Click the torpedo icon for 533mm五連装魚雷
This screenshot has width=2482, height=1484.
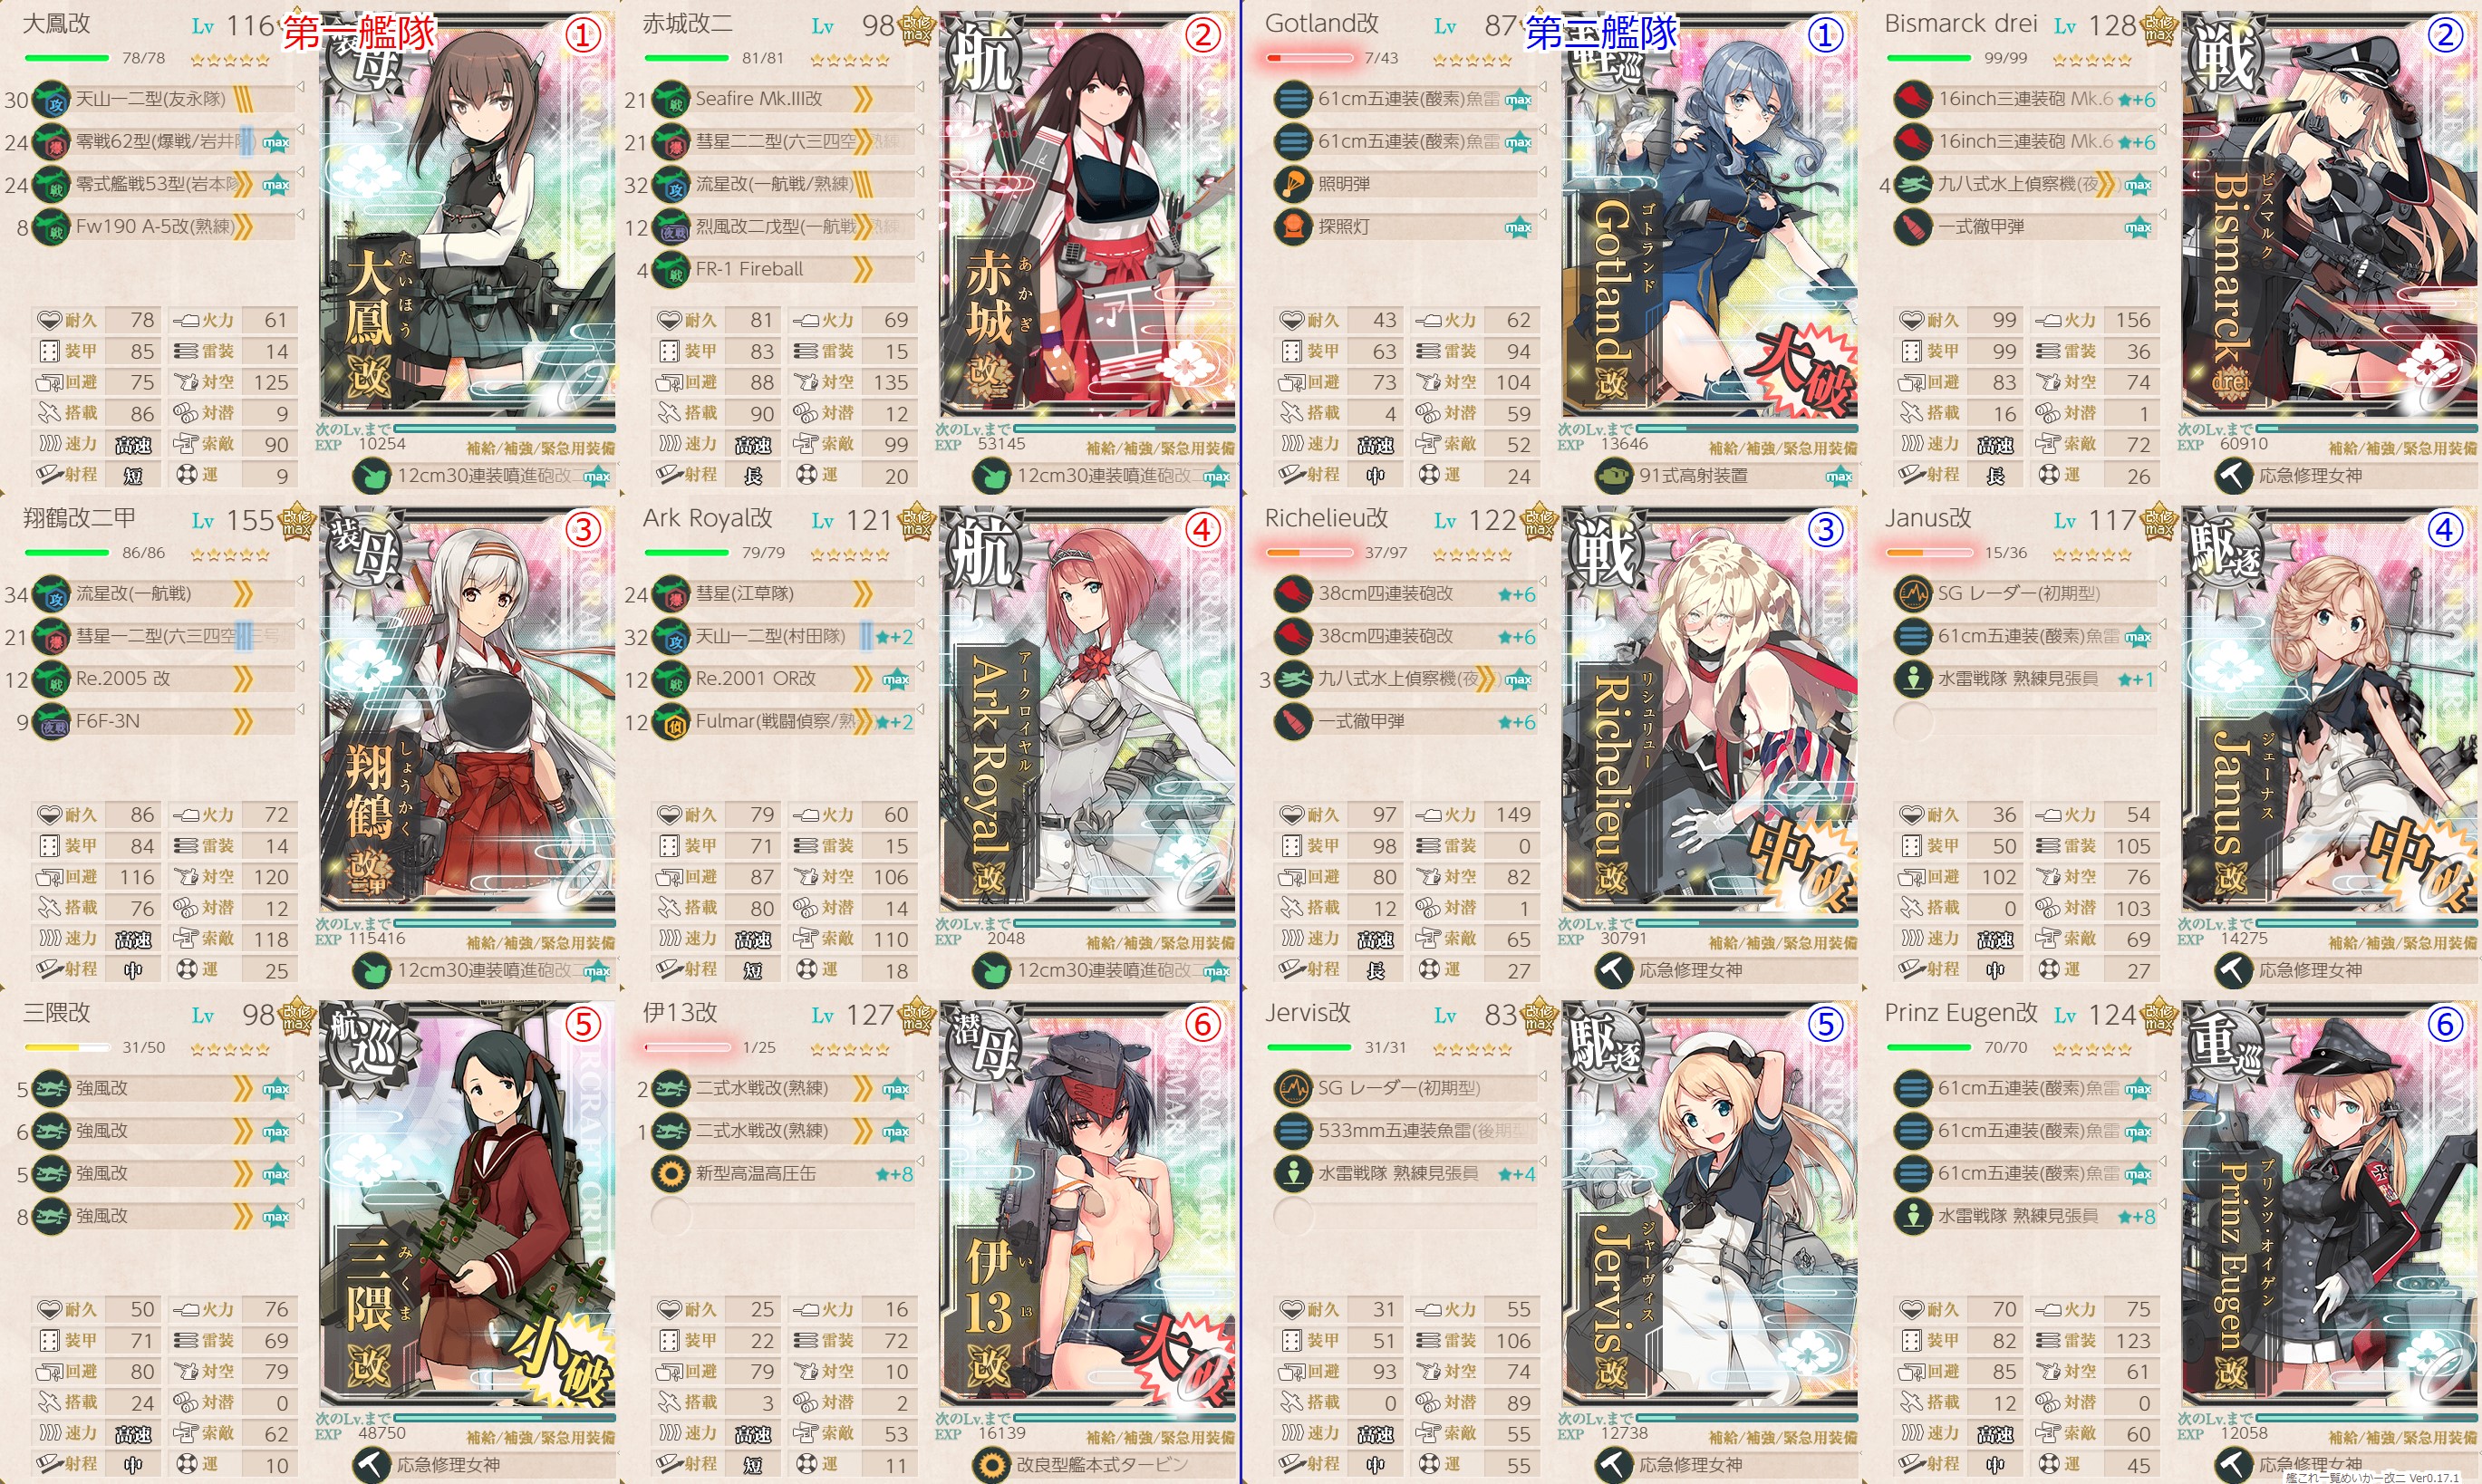click(1292, 1131)
